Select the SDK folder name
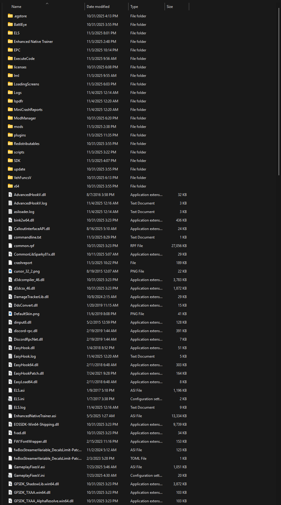 click(x=17, y=161)
